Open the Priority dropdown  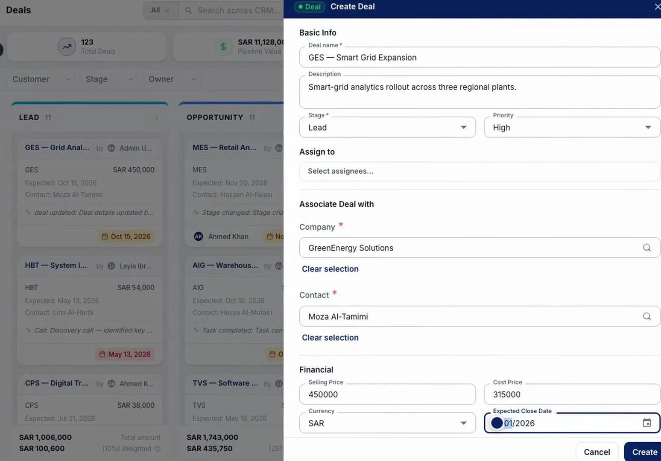[x=572, y=127]
